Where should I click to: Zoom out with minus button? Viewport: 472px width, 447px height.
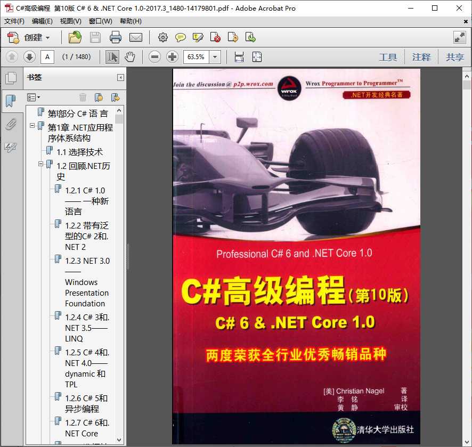[x=154, y=57]
